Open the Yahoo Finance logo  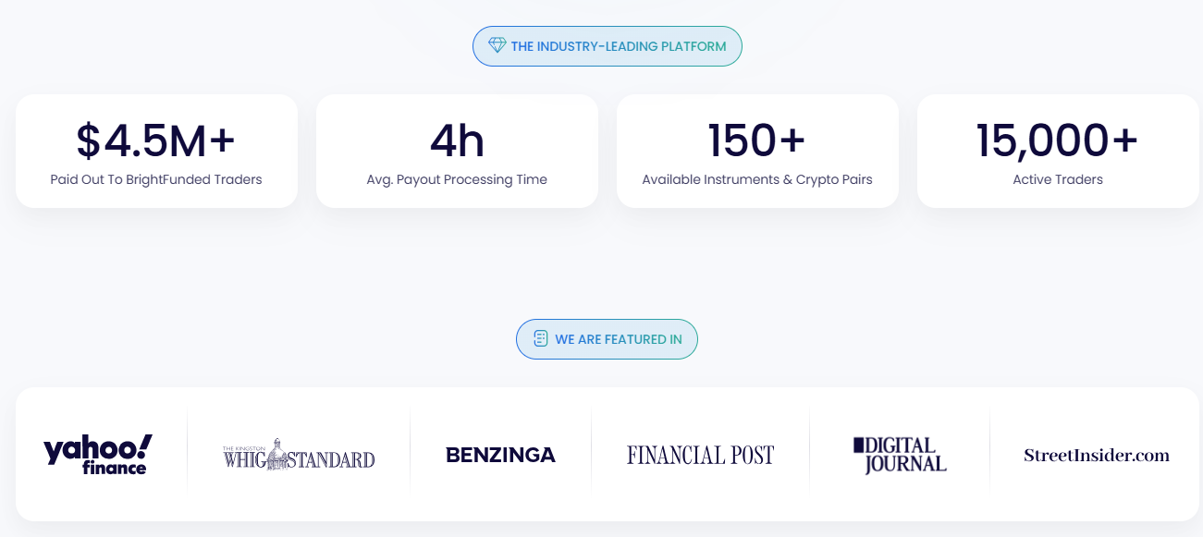pyautogui.click(x=97, y=454)
